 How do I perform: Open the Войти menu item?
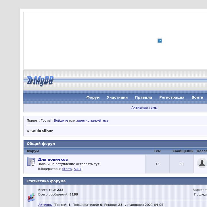point(197,97)
